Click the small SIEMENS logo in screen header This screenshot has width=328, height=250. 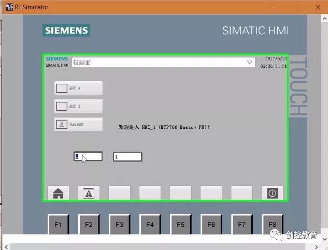point(57,58)
